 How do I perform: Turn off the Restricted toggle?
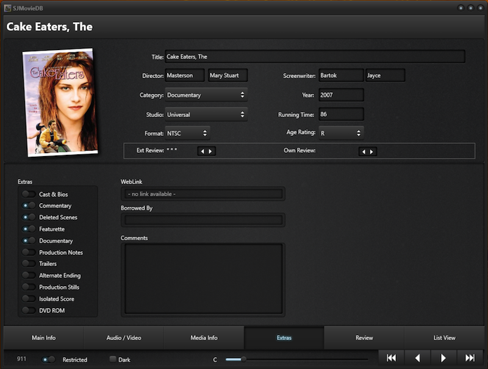[48, 360]
